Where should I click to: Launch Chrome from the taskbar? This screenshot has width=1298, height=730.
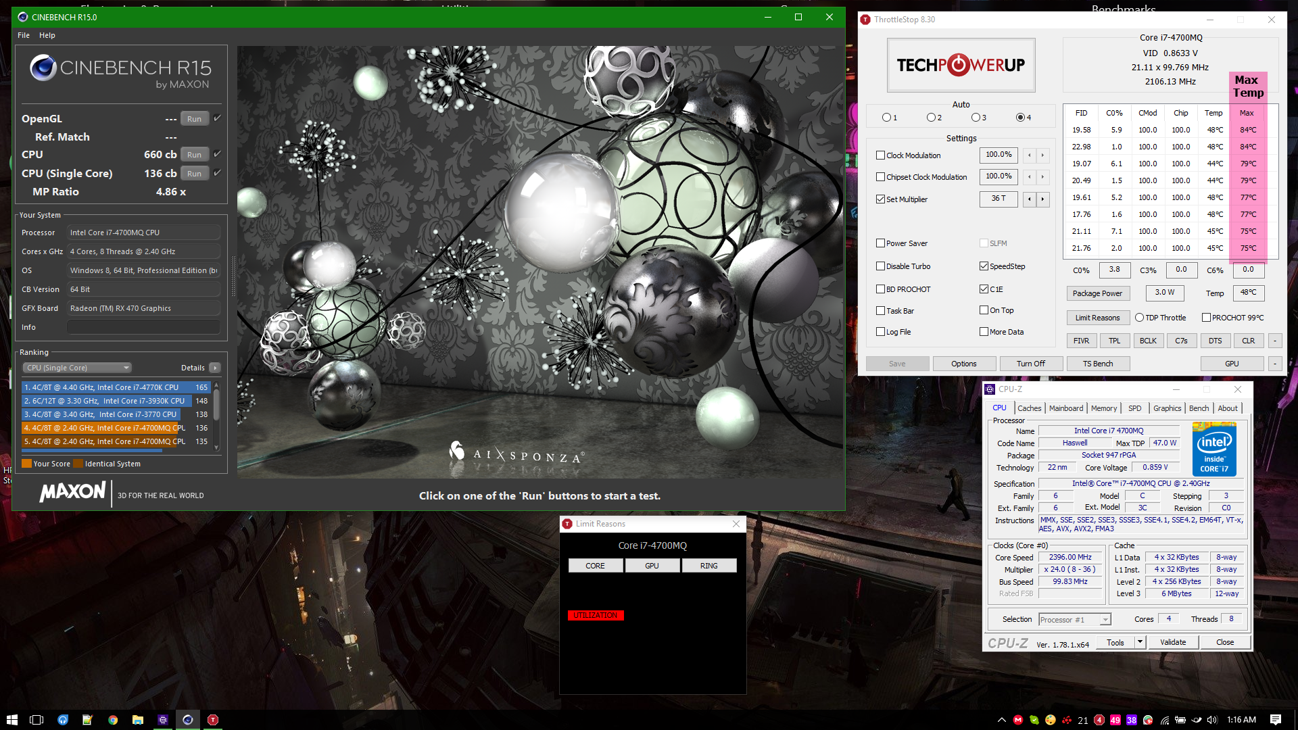[113, 720]
